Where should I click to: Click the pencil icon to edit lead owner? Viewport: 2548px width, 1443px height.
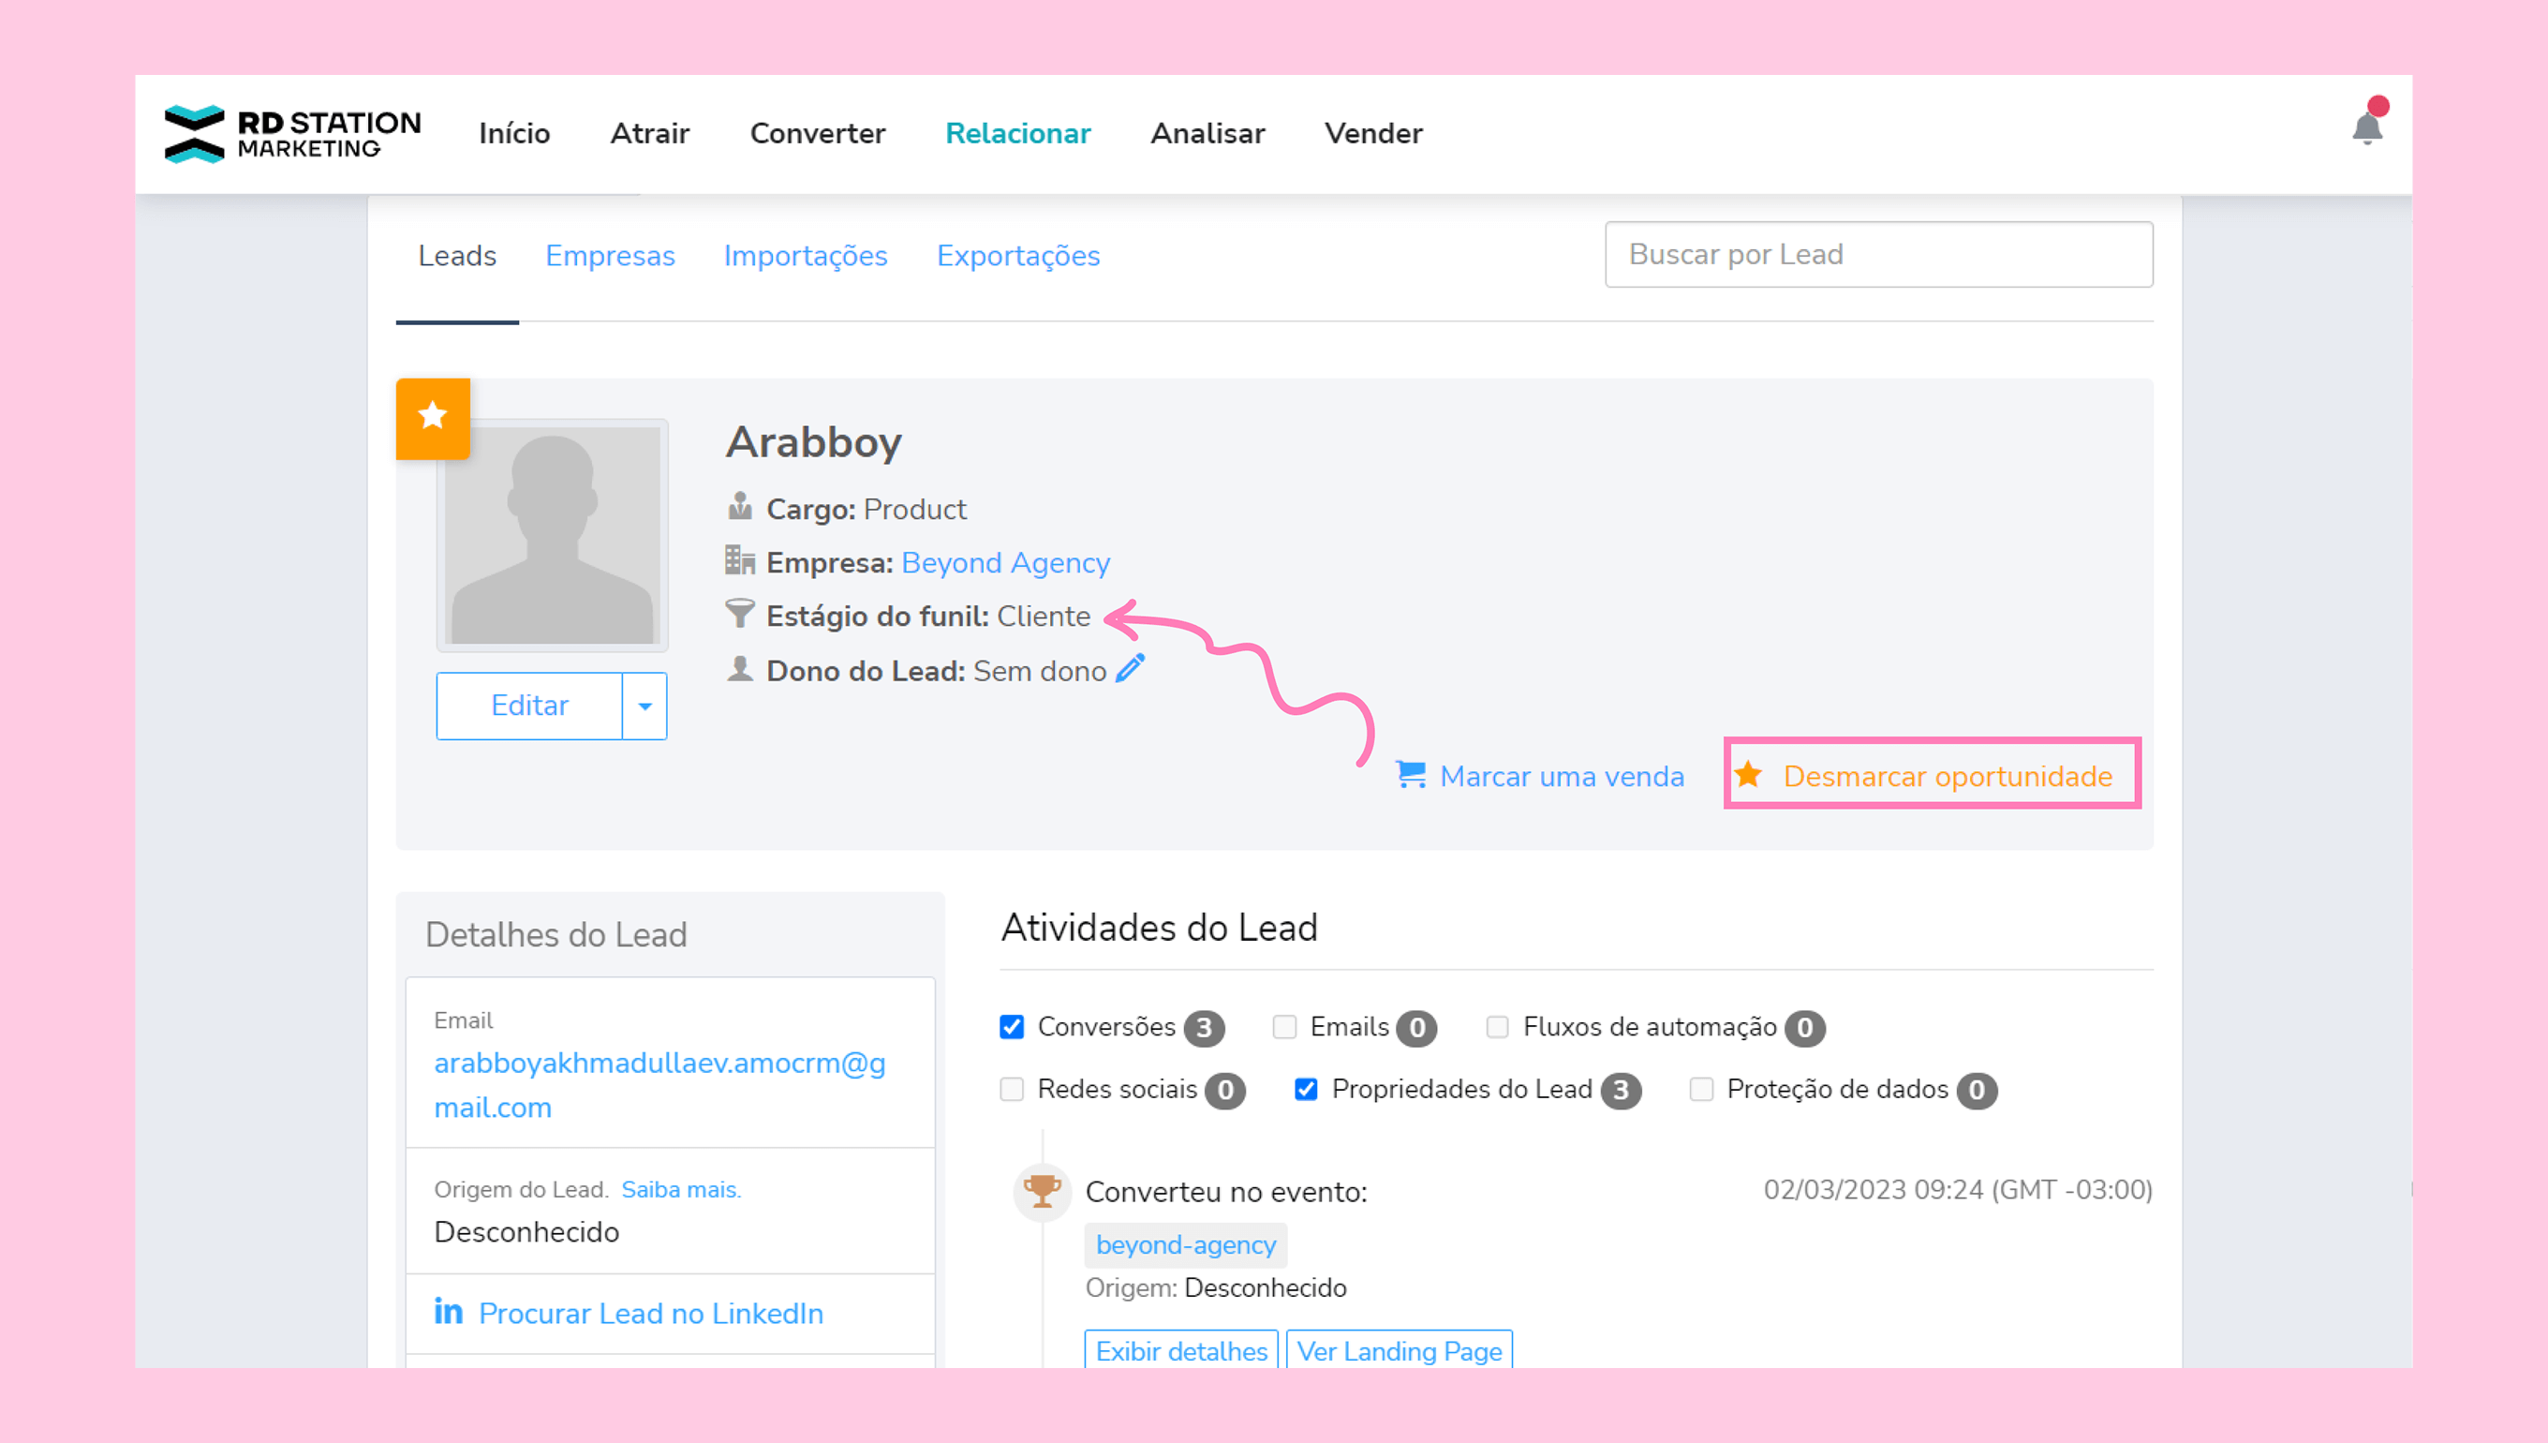click(x=1131, y=669)
